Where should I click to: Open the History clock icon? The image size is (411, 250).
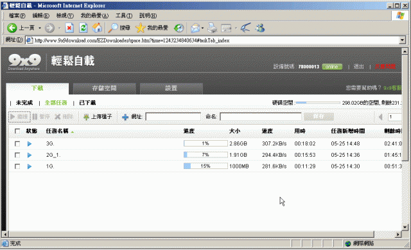[179, 28]
